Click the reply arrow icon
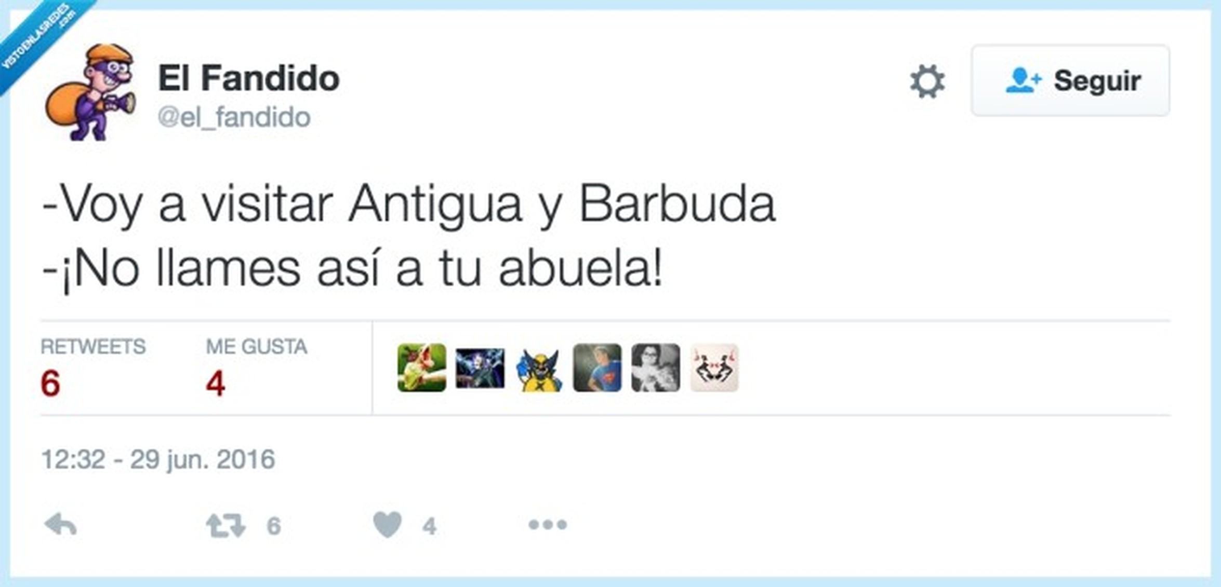The height and width of the screenshot is (587, 1221). pyautogui.click(x=61, y=525)
